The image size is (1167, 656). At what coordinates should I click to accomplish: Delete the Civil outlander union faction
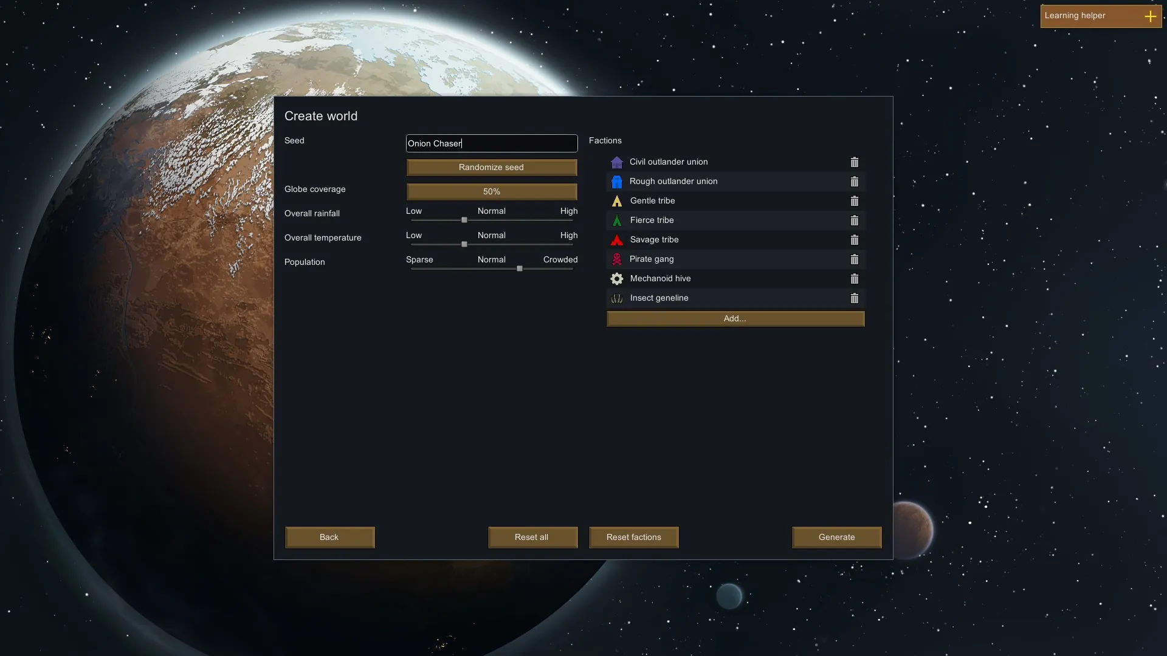tap(854, 162)
